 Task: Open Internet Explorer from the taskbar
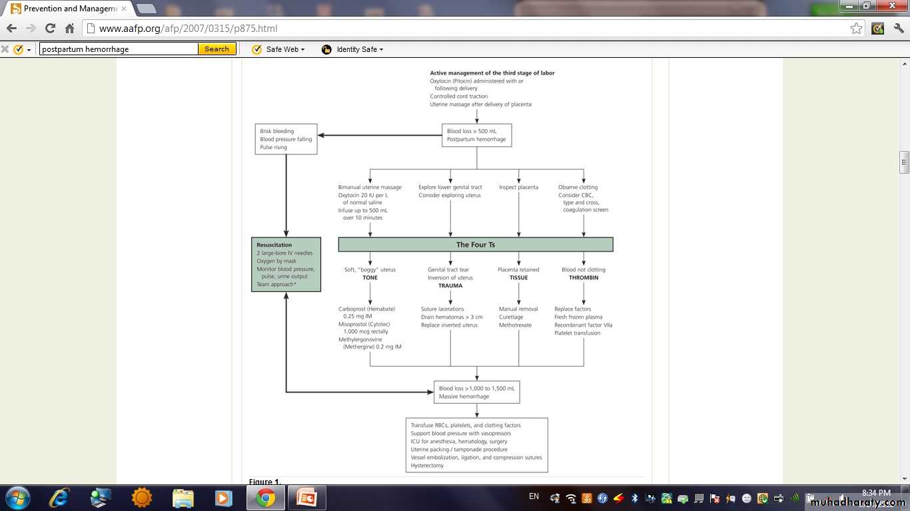point(59,497)
